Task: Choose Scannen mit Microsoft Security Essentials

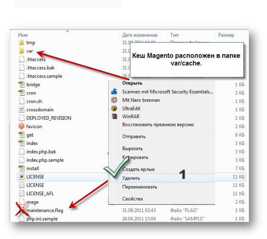Action: coord(168,92)
